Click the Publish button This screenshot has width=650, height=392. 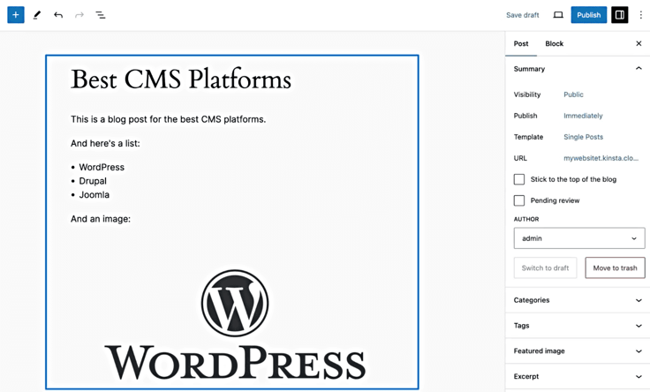[x=589, y=15]
